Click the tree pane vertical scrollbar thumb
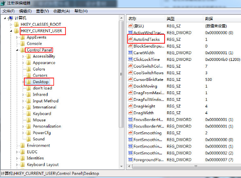The height and width of the screenshot is (178, 241). coord(122,74)
